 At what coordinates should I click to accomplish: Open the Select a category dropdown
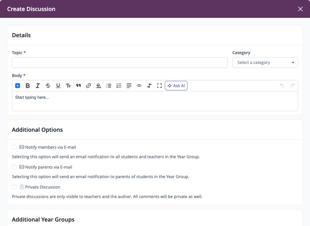coord(265,62)
